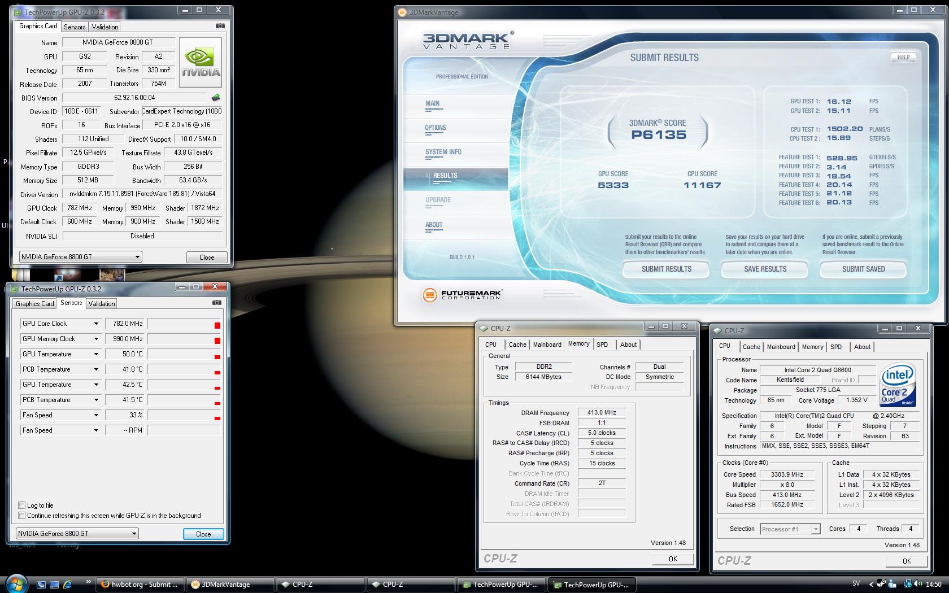Click the camera screenshot icon in the GPU-Z Graphics Card window
This screenshot has width=949, height=593.
(x=220, y=26)
